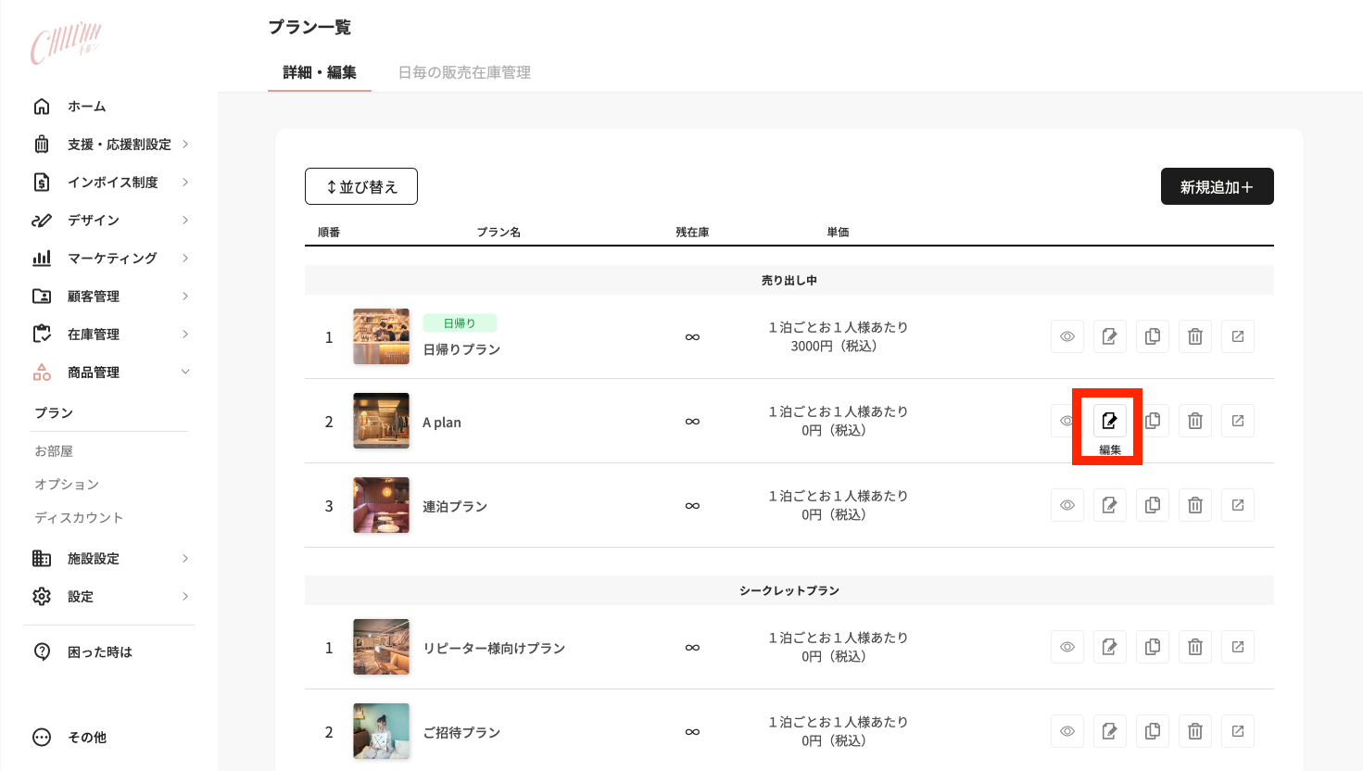Click the 日帰りプラン thumbnail image

pyautogui.click(x=381, y=336)
